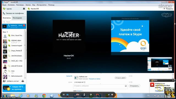Open the Разговоры menu
Viewport: 176px width, 99px height.
pos(20,5)
